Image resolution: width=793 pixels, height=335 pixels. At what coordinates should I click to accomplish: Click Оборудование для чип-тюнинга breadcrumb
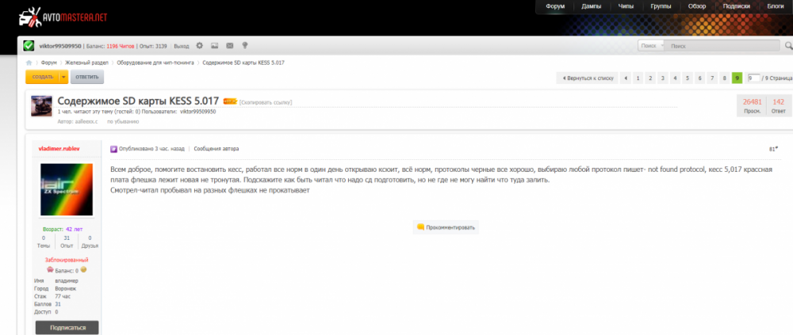click(155, 63)
